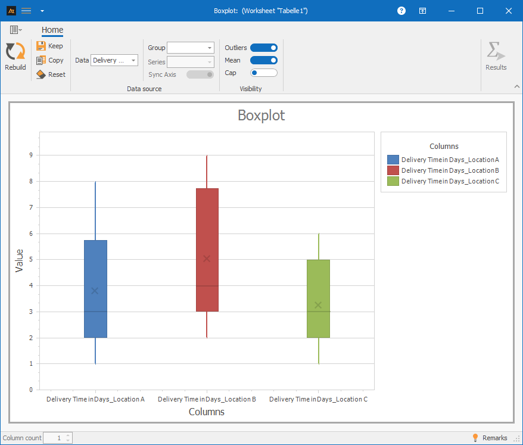Screen dimensions: 523x445
Task: Click the Reset eraser icon
Action: coord(41,74)
